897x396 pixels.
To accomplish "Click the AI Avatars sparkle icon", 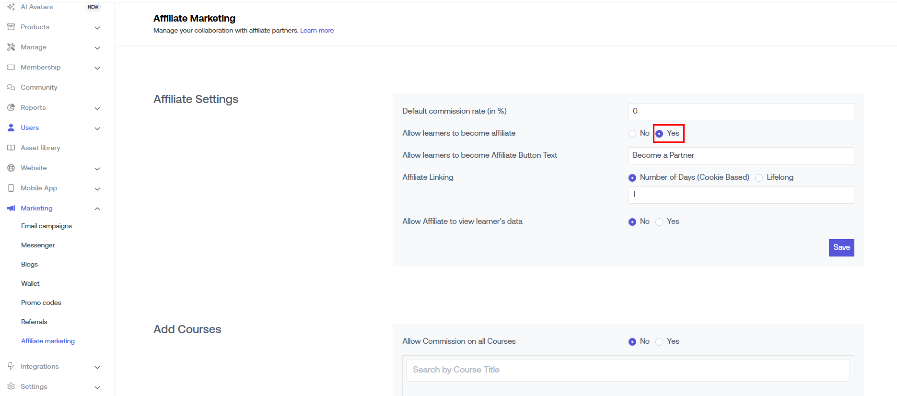I will pos(11,7).
